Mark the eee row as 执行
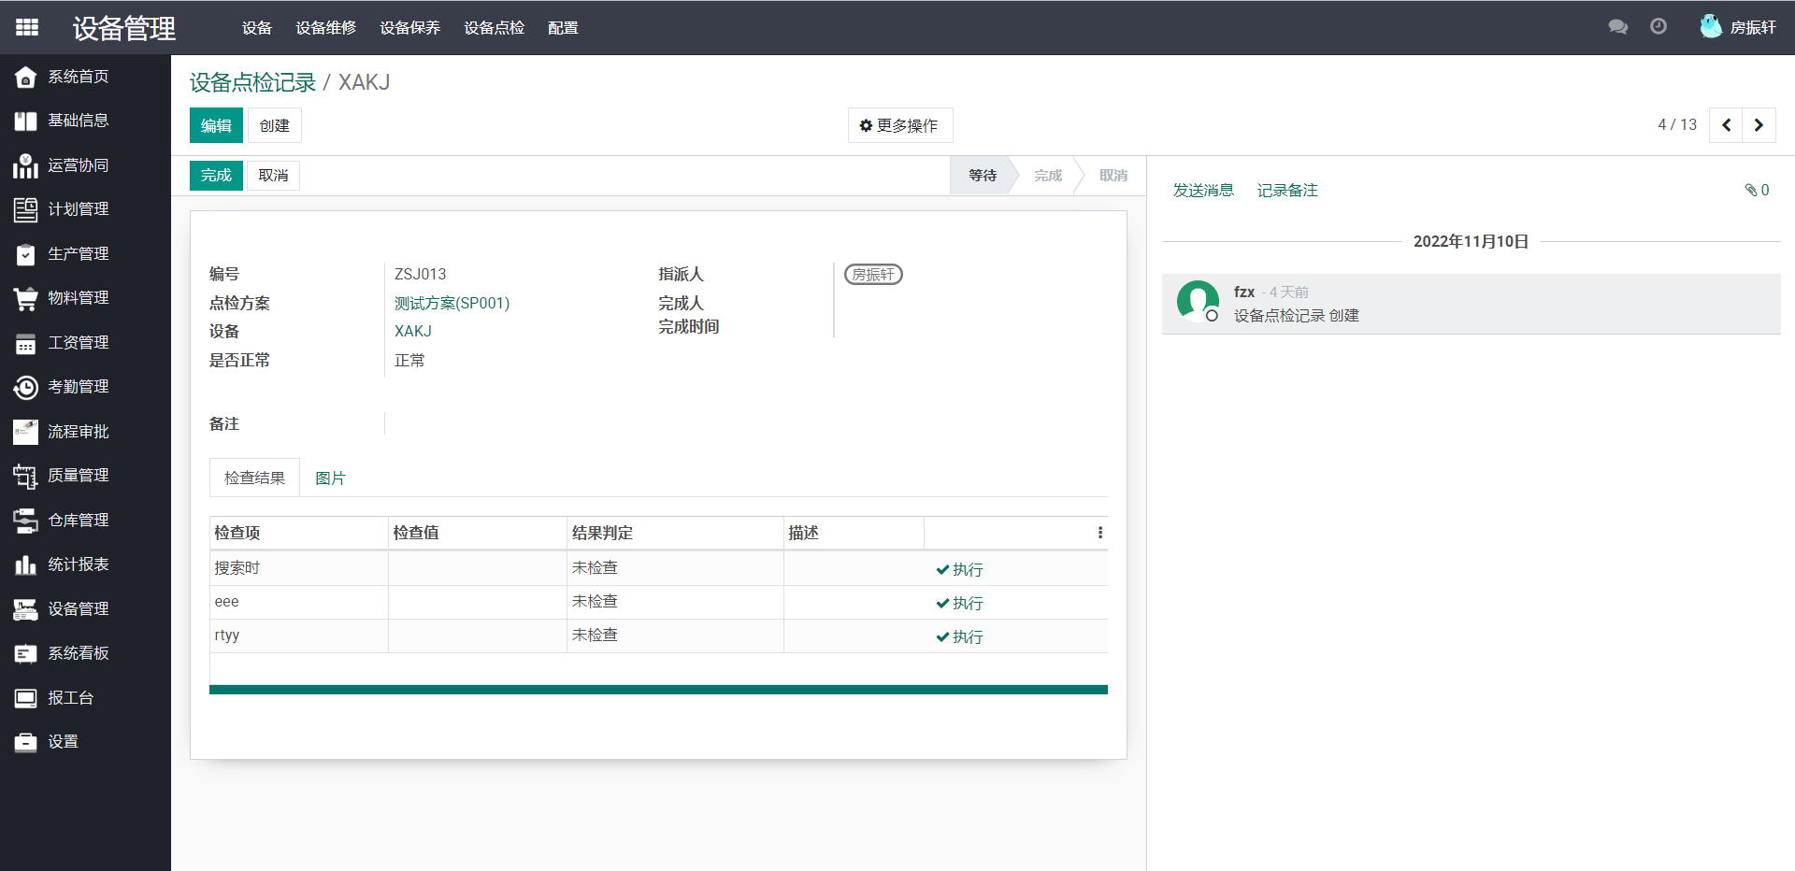The image size is (1795, 871). [959, 604]
